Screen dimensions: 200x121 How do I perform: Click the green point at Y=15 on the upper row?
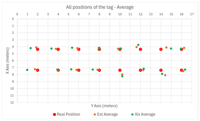coord(171,49)
